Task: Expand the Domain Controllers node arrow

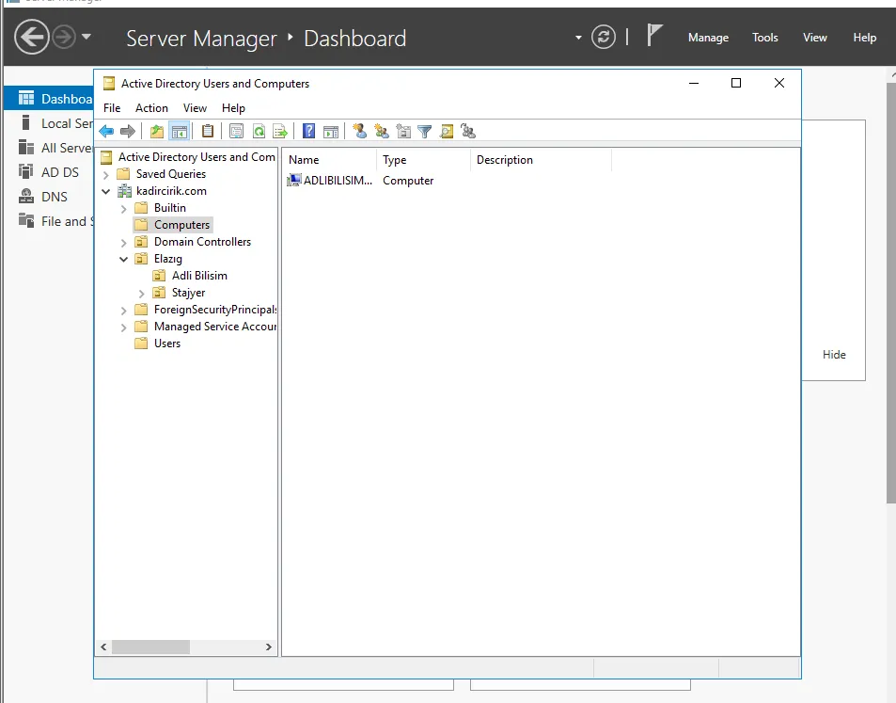Action: tap(123, 243)
